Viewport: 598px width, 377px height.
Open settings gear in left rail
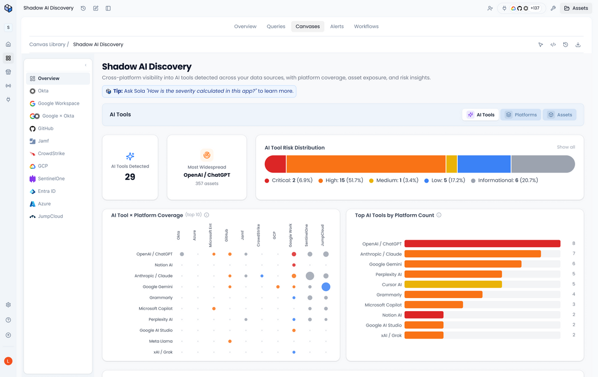pyautogui.click(x=8, y=304)
